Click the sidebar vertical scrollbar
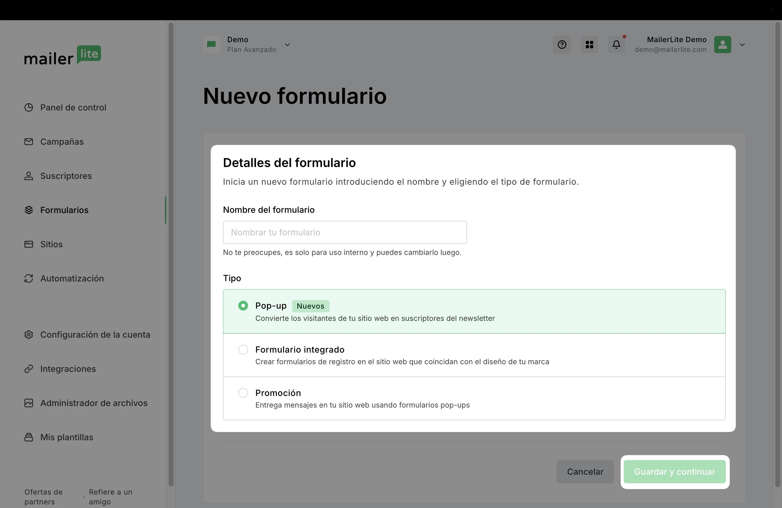782x508 pixels. click(x=171, y=253)
